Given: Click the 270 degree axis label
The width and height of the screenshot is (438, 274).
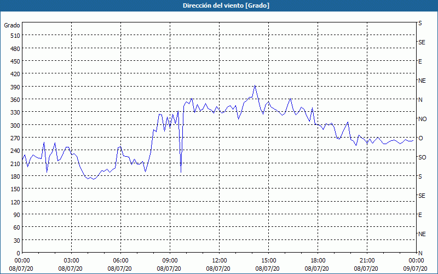Looking at the screenshot, I should [16, 138].
